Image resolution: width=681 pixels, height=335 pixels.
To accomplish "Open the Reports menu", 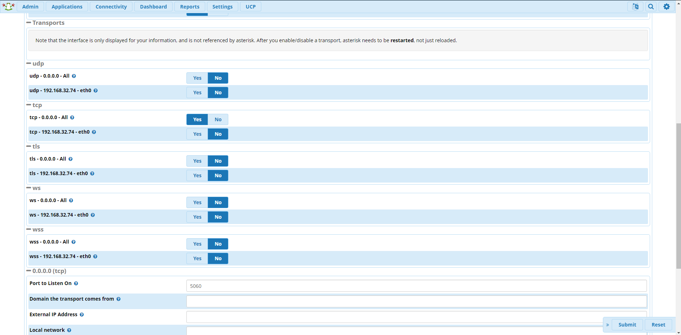I will point(190,6).
